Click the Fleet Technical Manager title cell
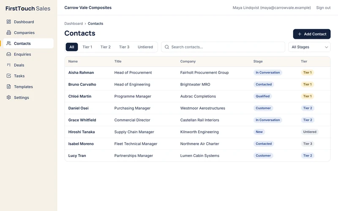 tap(136, 143)
